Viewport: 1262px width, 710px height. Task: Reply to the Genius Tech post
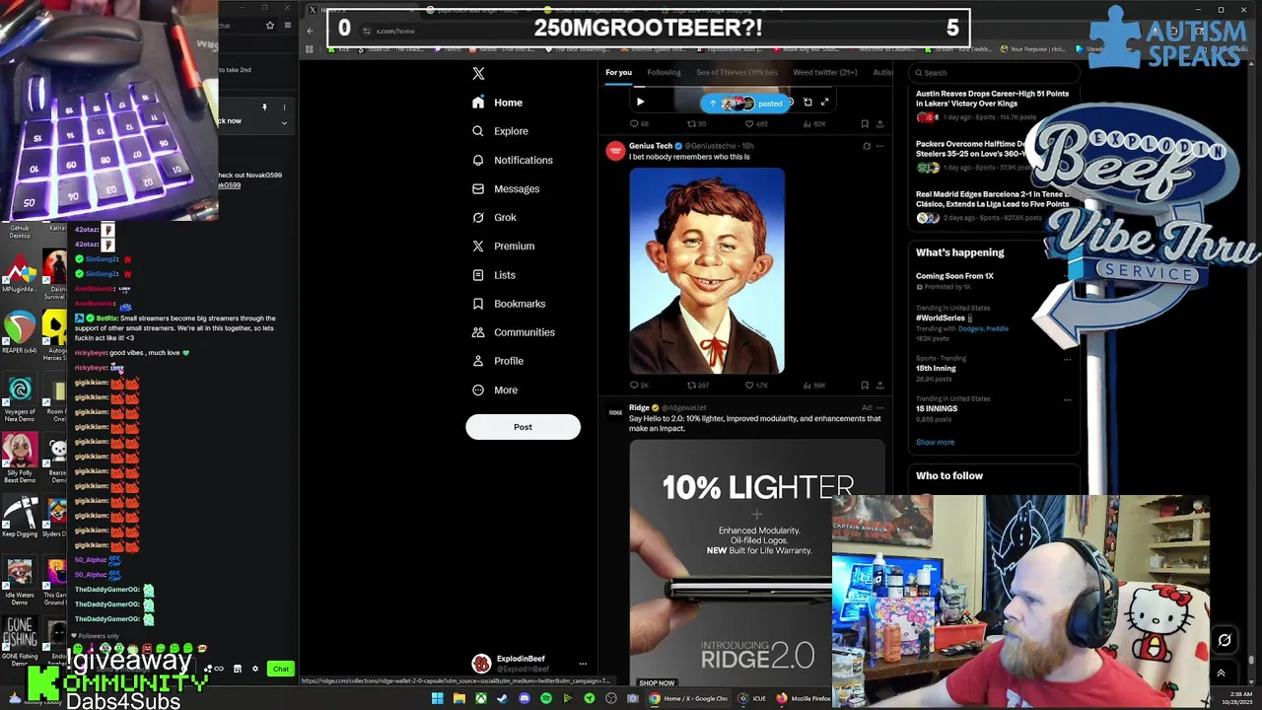point(638,386)
